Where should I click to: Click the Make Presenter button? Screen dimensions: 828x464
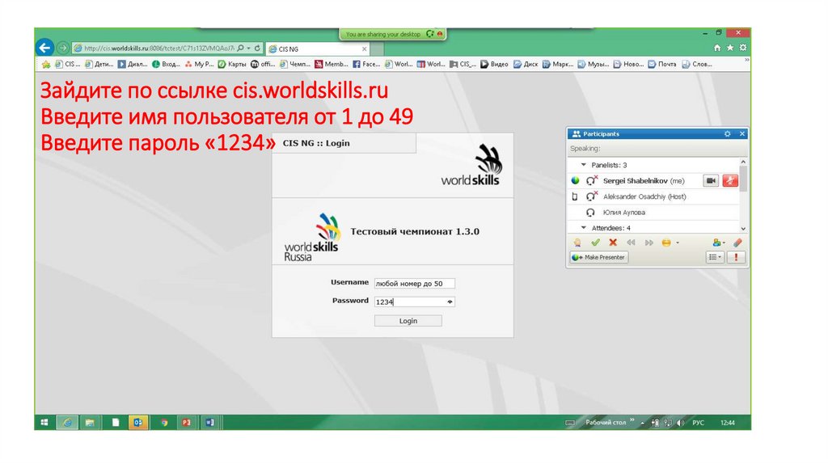(599, 258)
